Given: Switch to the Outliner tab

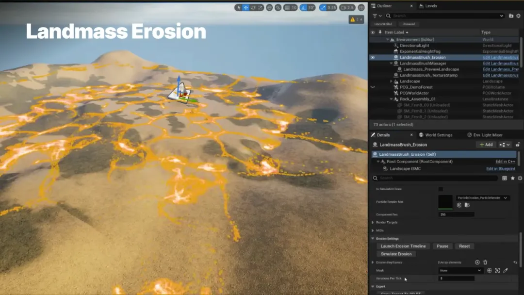Looking at the screenshot, I should click(384, 6).
